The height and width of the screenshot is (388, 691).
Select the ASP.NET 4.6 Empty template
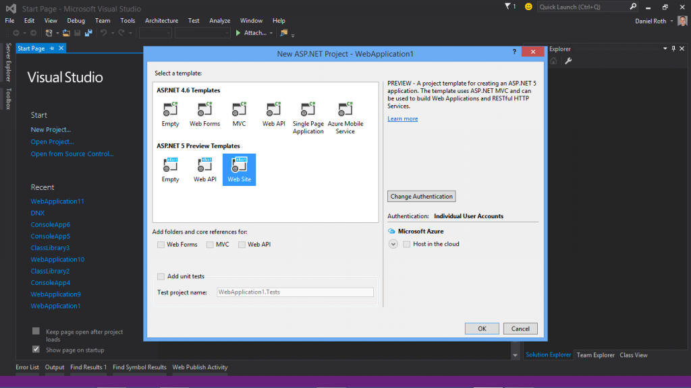pyautogui.click(x=170, y=114)
